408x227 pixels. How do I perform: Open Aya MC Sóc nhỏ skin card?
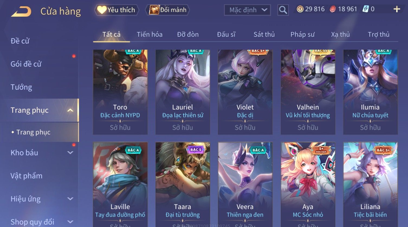[x=308, y=184]
